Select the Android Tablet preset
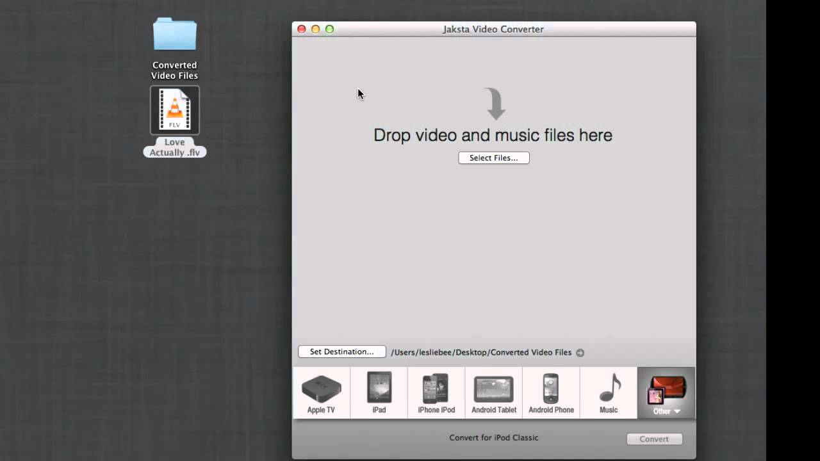Viewport: 820px width, 461px height. coord(493,392)
